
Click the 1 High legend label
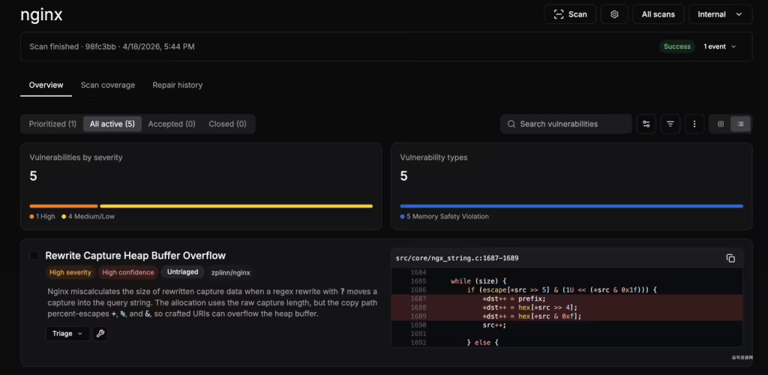pyautogui.click(x=42, y=217)
